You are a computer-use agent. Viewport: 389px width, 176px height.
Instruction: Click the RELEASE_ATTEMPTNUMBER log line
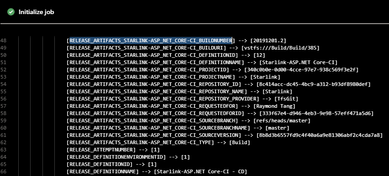(x=113, y=150)
